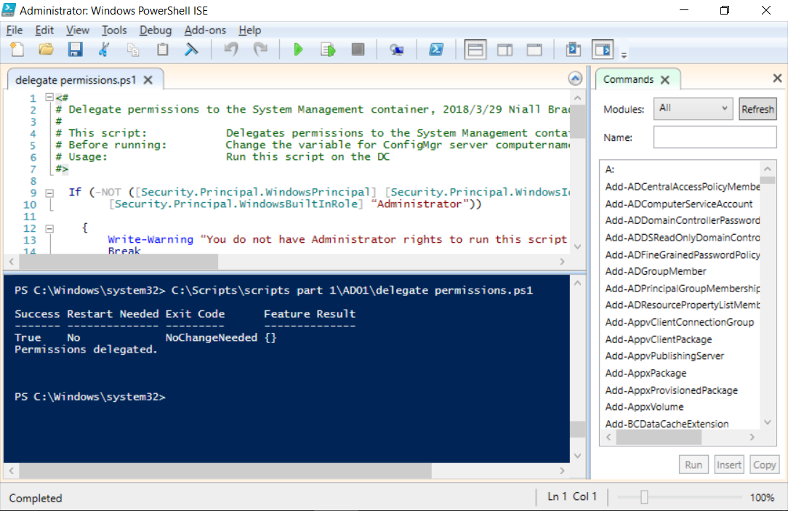Open toolbar overflow options arrow
Image resolution: width=788 pixels, height=511 pixels.
pyautogui.click(x=624, y=55)
